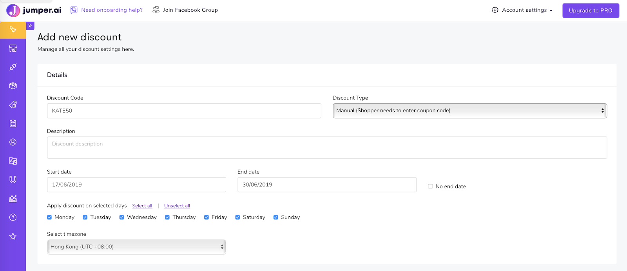Enable the No end date checkbox
The image size is (627, 271).
click(430, 187)
